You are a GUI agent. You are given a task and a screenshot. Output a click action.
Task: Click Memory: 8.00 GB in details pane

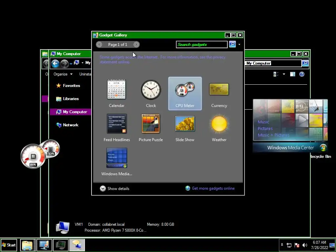[x=160, y=224]
